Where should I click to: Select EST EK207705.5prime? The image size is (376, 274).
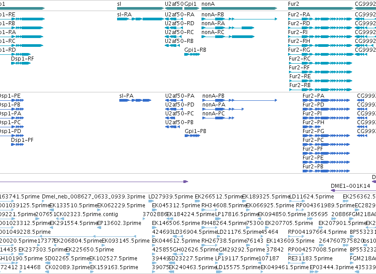(x=289, y=223)
